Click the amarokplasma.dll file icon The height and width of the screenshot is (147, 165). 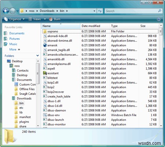pyautogui.click(x=45, y=64)
